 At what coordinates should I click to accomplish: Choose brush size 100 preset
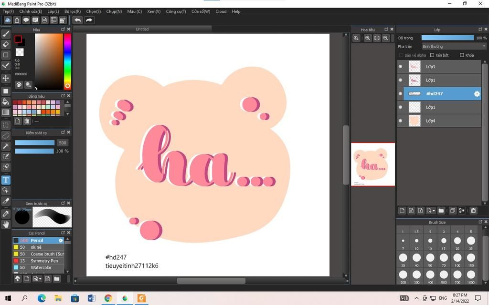coord(457,258)
